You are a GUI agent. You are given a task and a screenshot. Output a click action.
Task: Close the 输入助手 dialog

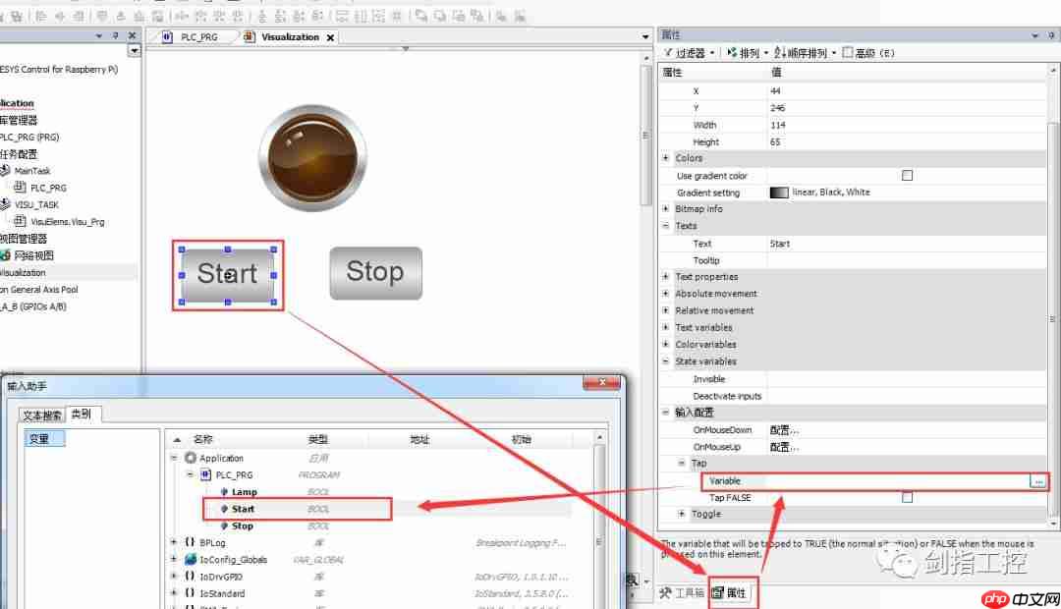[x=601, y=383]
